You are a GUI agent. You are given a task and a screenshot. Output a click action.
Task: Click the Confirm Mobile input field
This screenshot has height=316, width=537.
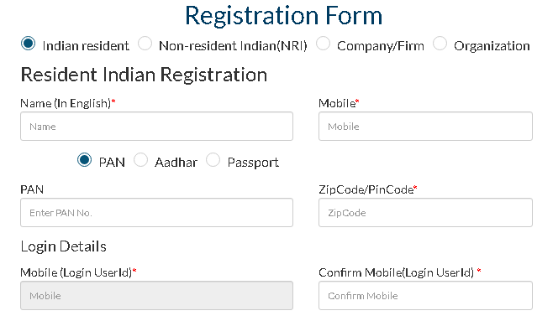[x=425, y=296]
